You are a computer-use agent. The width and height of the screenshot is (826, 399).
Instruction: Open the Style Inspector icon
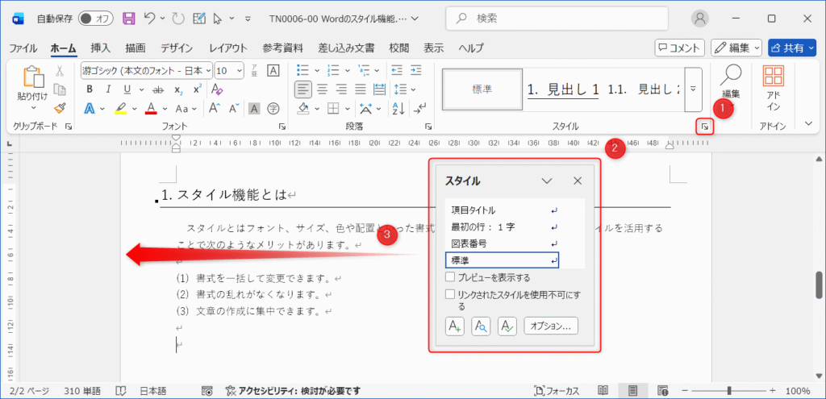coord(481,326)
